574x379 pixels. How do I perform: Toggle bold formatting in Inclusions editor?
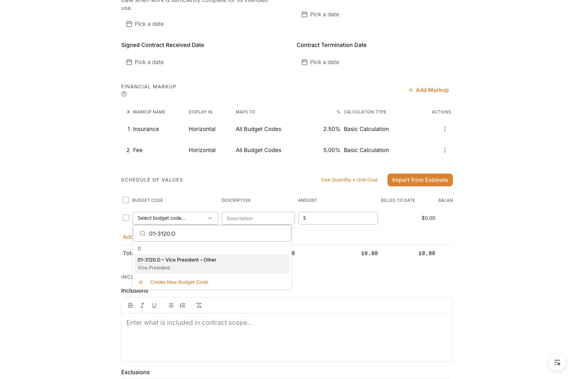point(130,305)
